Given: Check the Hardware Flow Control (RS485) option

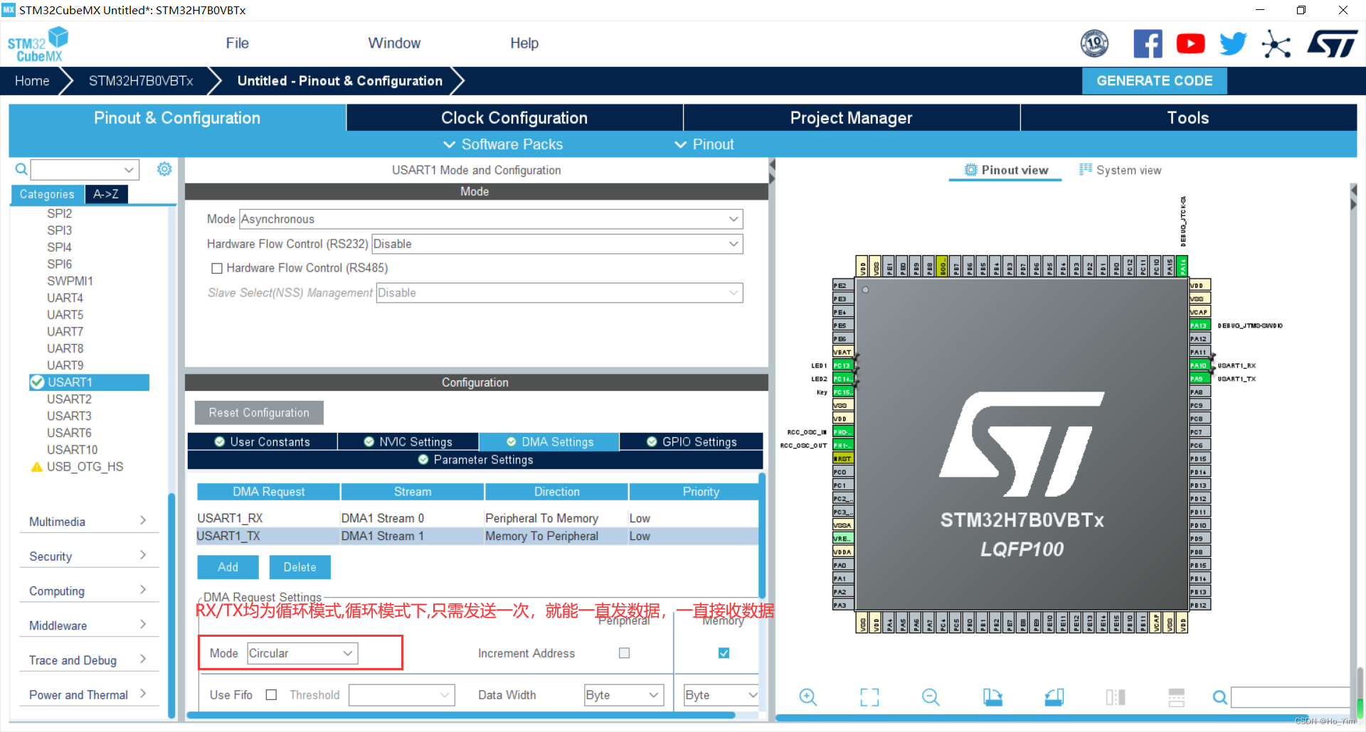Looking at the screenshot, I should pyautogui.click(x=218, y=268).
